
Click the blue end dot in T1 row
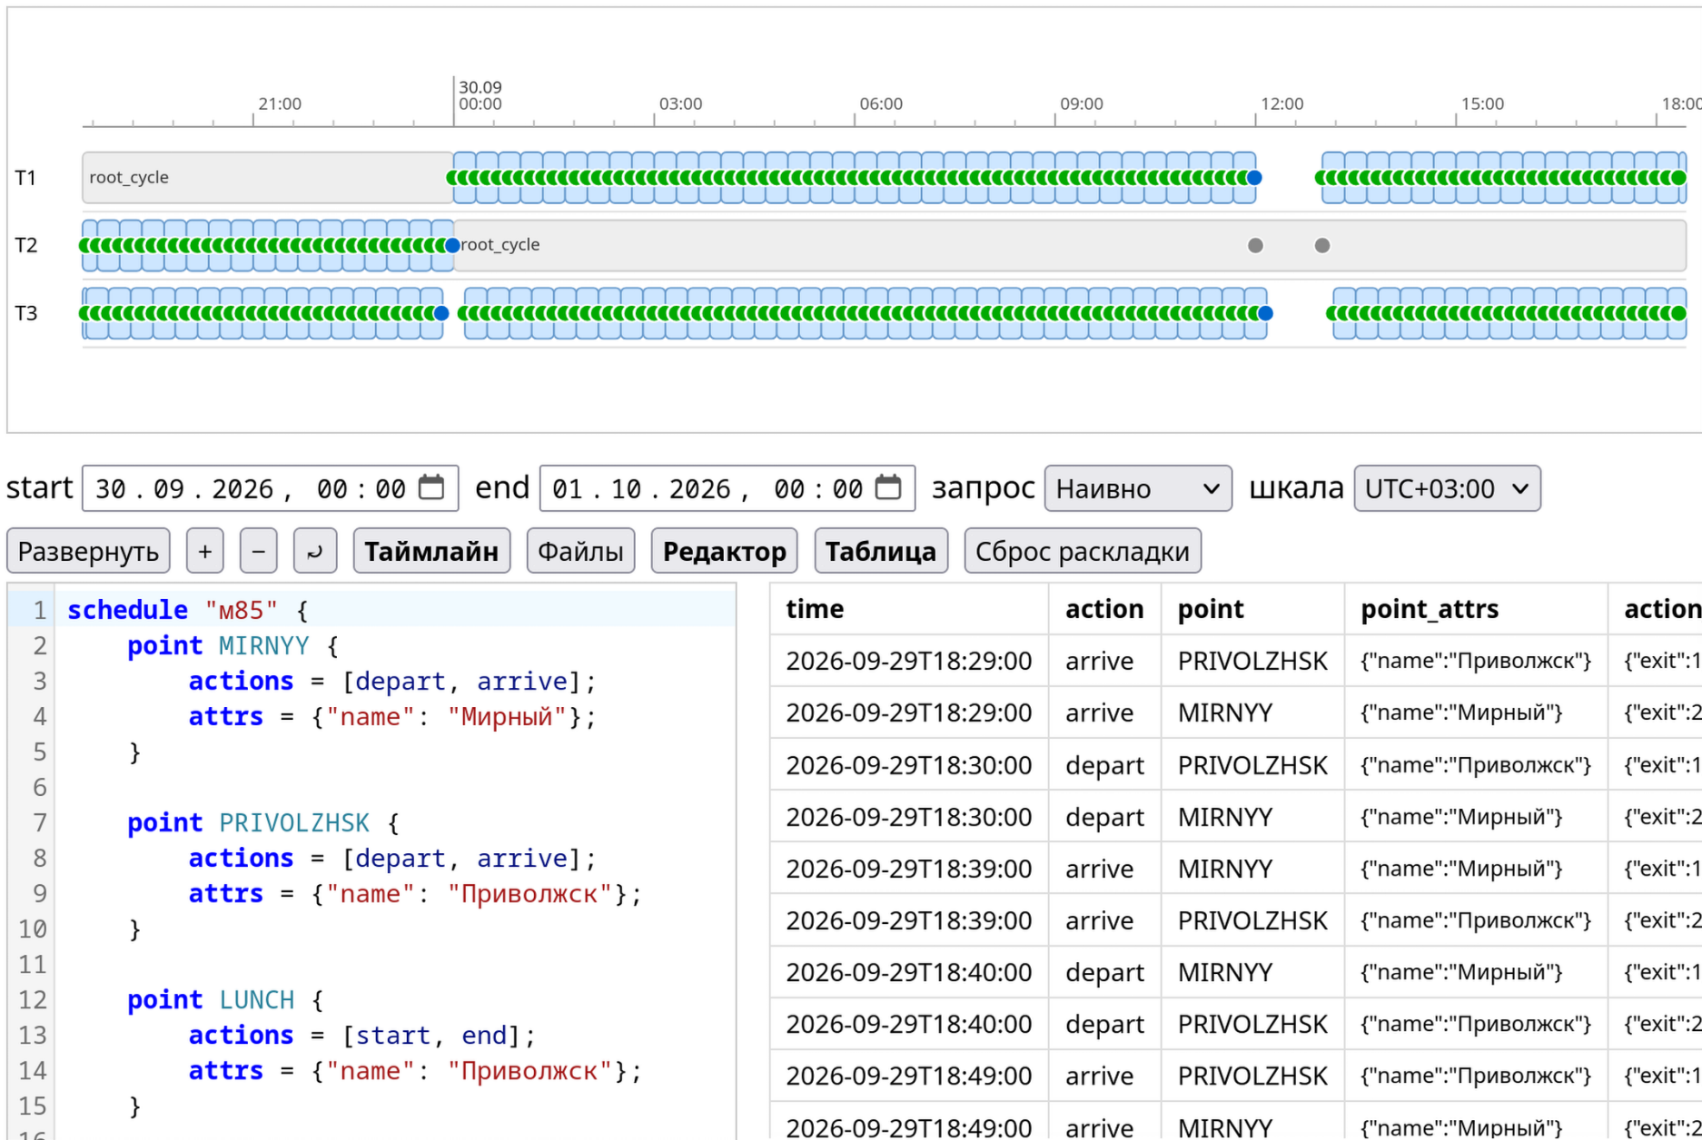[x=1254, y=178]
